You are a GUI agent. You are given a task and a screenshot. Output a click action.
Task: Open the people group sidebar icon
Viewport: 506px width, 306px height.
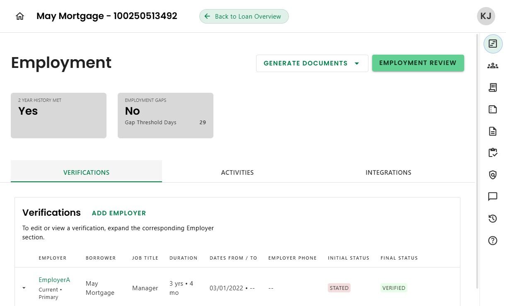[x=493, y=65]
